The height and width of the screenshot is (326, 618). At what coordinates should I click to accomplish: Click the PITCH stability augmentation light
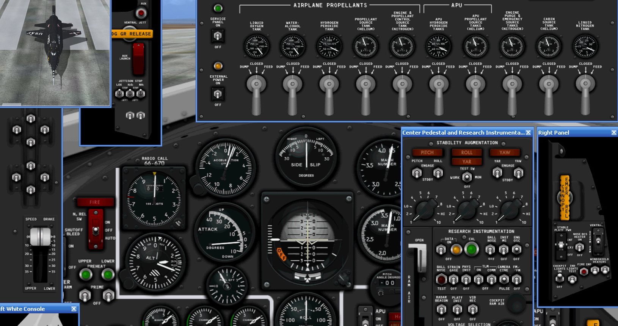click(x=427, y=152)
